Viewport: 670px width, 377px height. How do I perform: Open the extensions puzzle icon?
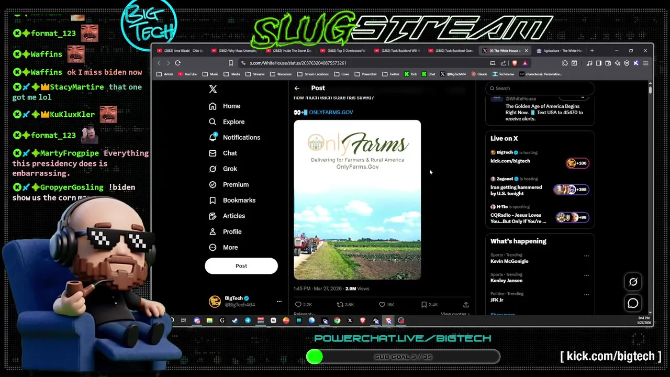coord(565,63)
